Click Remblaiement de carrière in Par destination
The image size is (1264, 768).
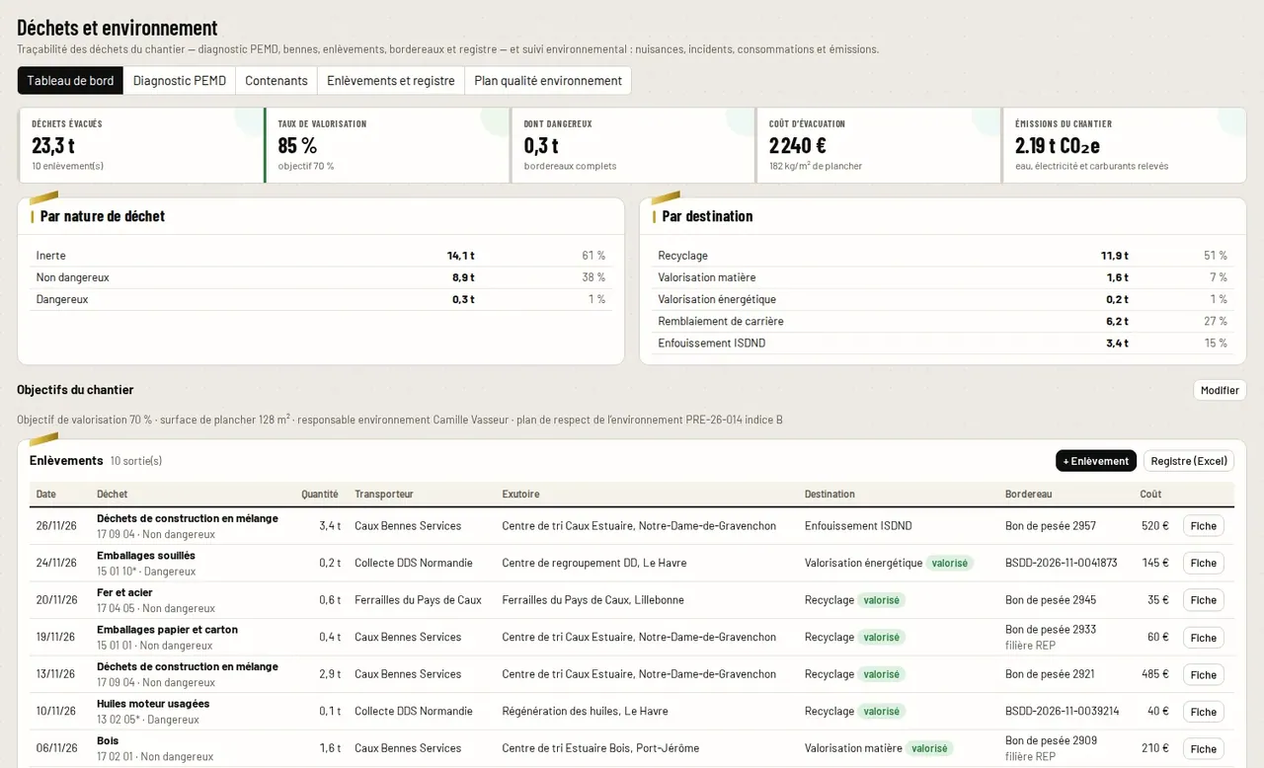pyautogui.click(x=943, y=321)
